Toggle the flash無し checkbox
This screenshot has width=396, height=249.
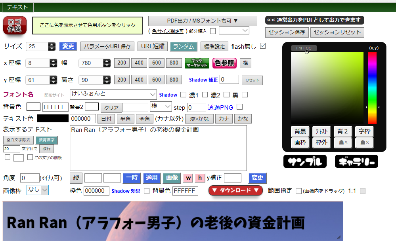point(263,46)
